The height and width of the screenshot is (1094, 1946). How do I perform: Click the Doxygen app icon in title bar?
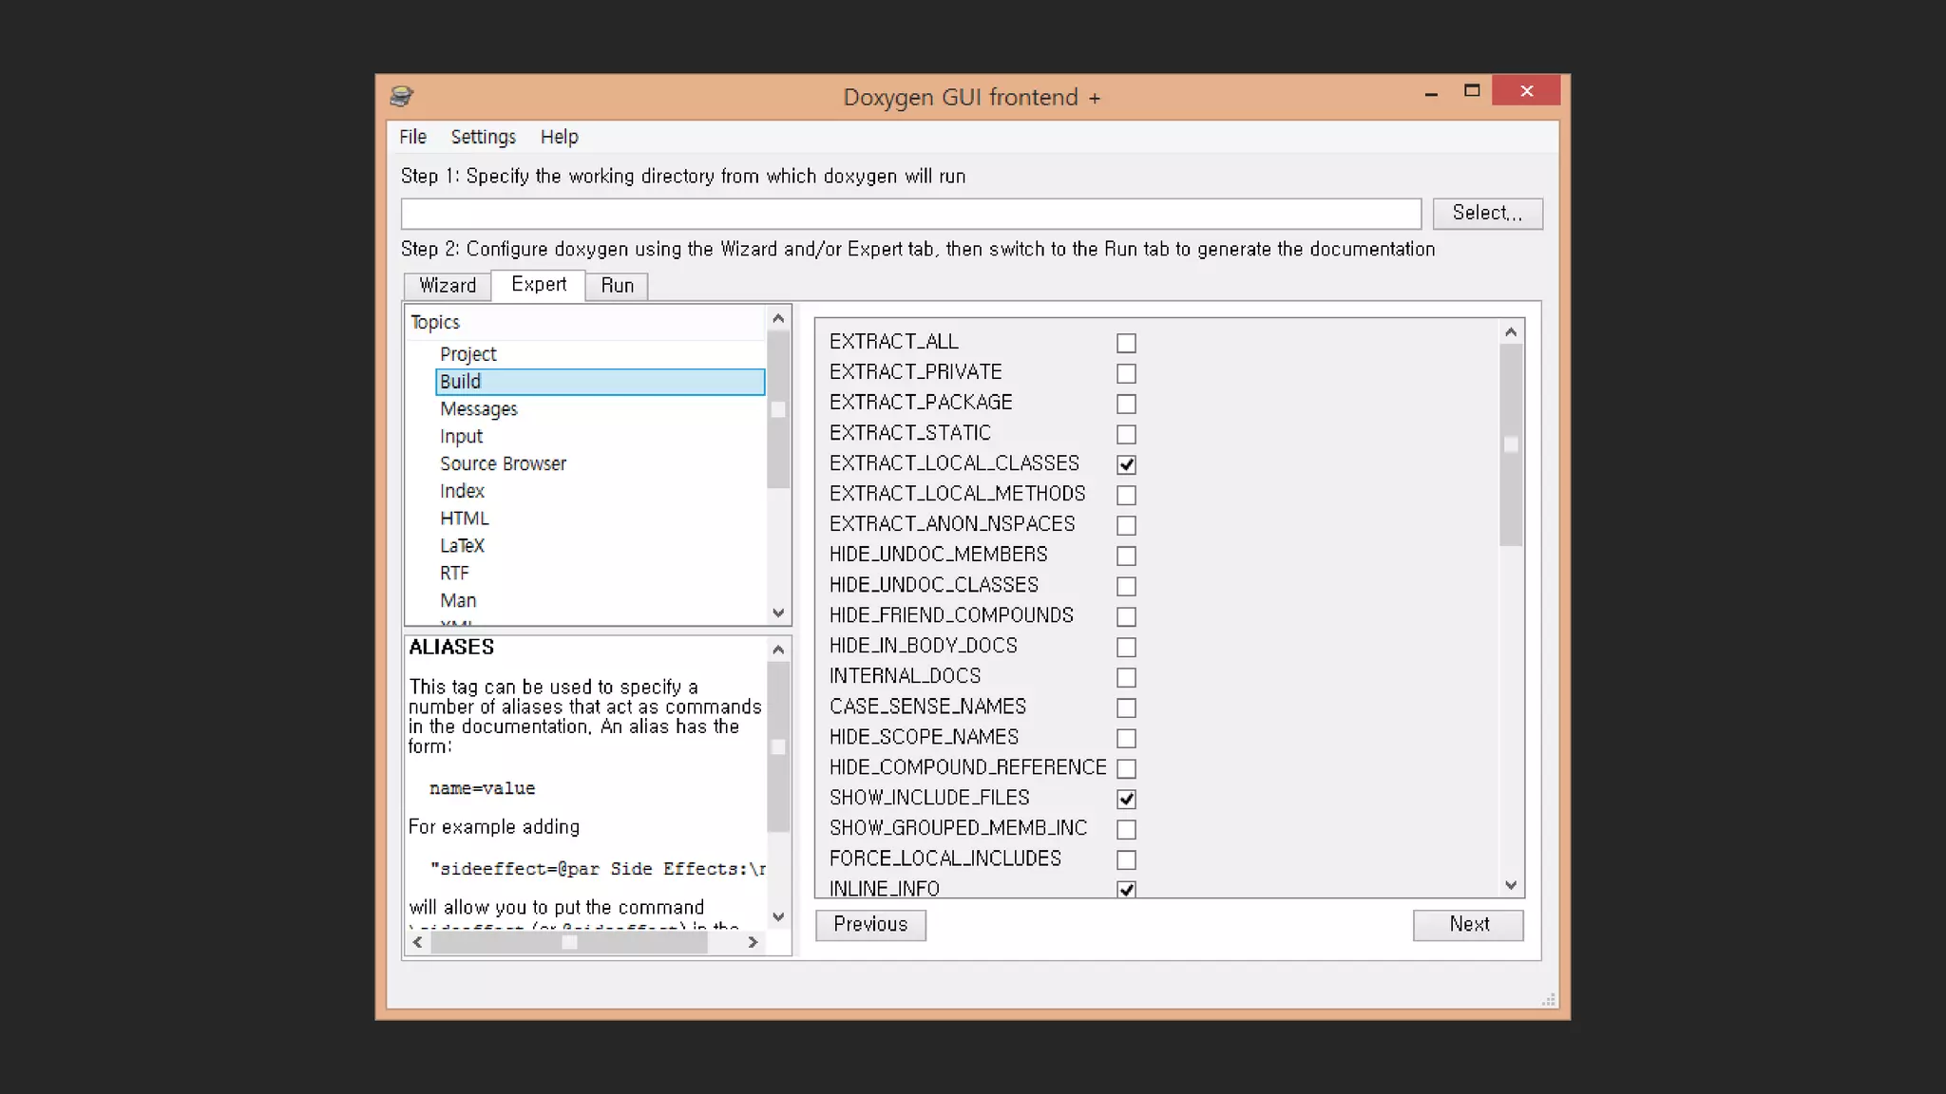click(401, 96)
